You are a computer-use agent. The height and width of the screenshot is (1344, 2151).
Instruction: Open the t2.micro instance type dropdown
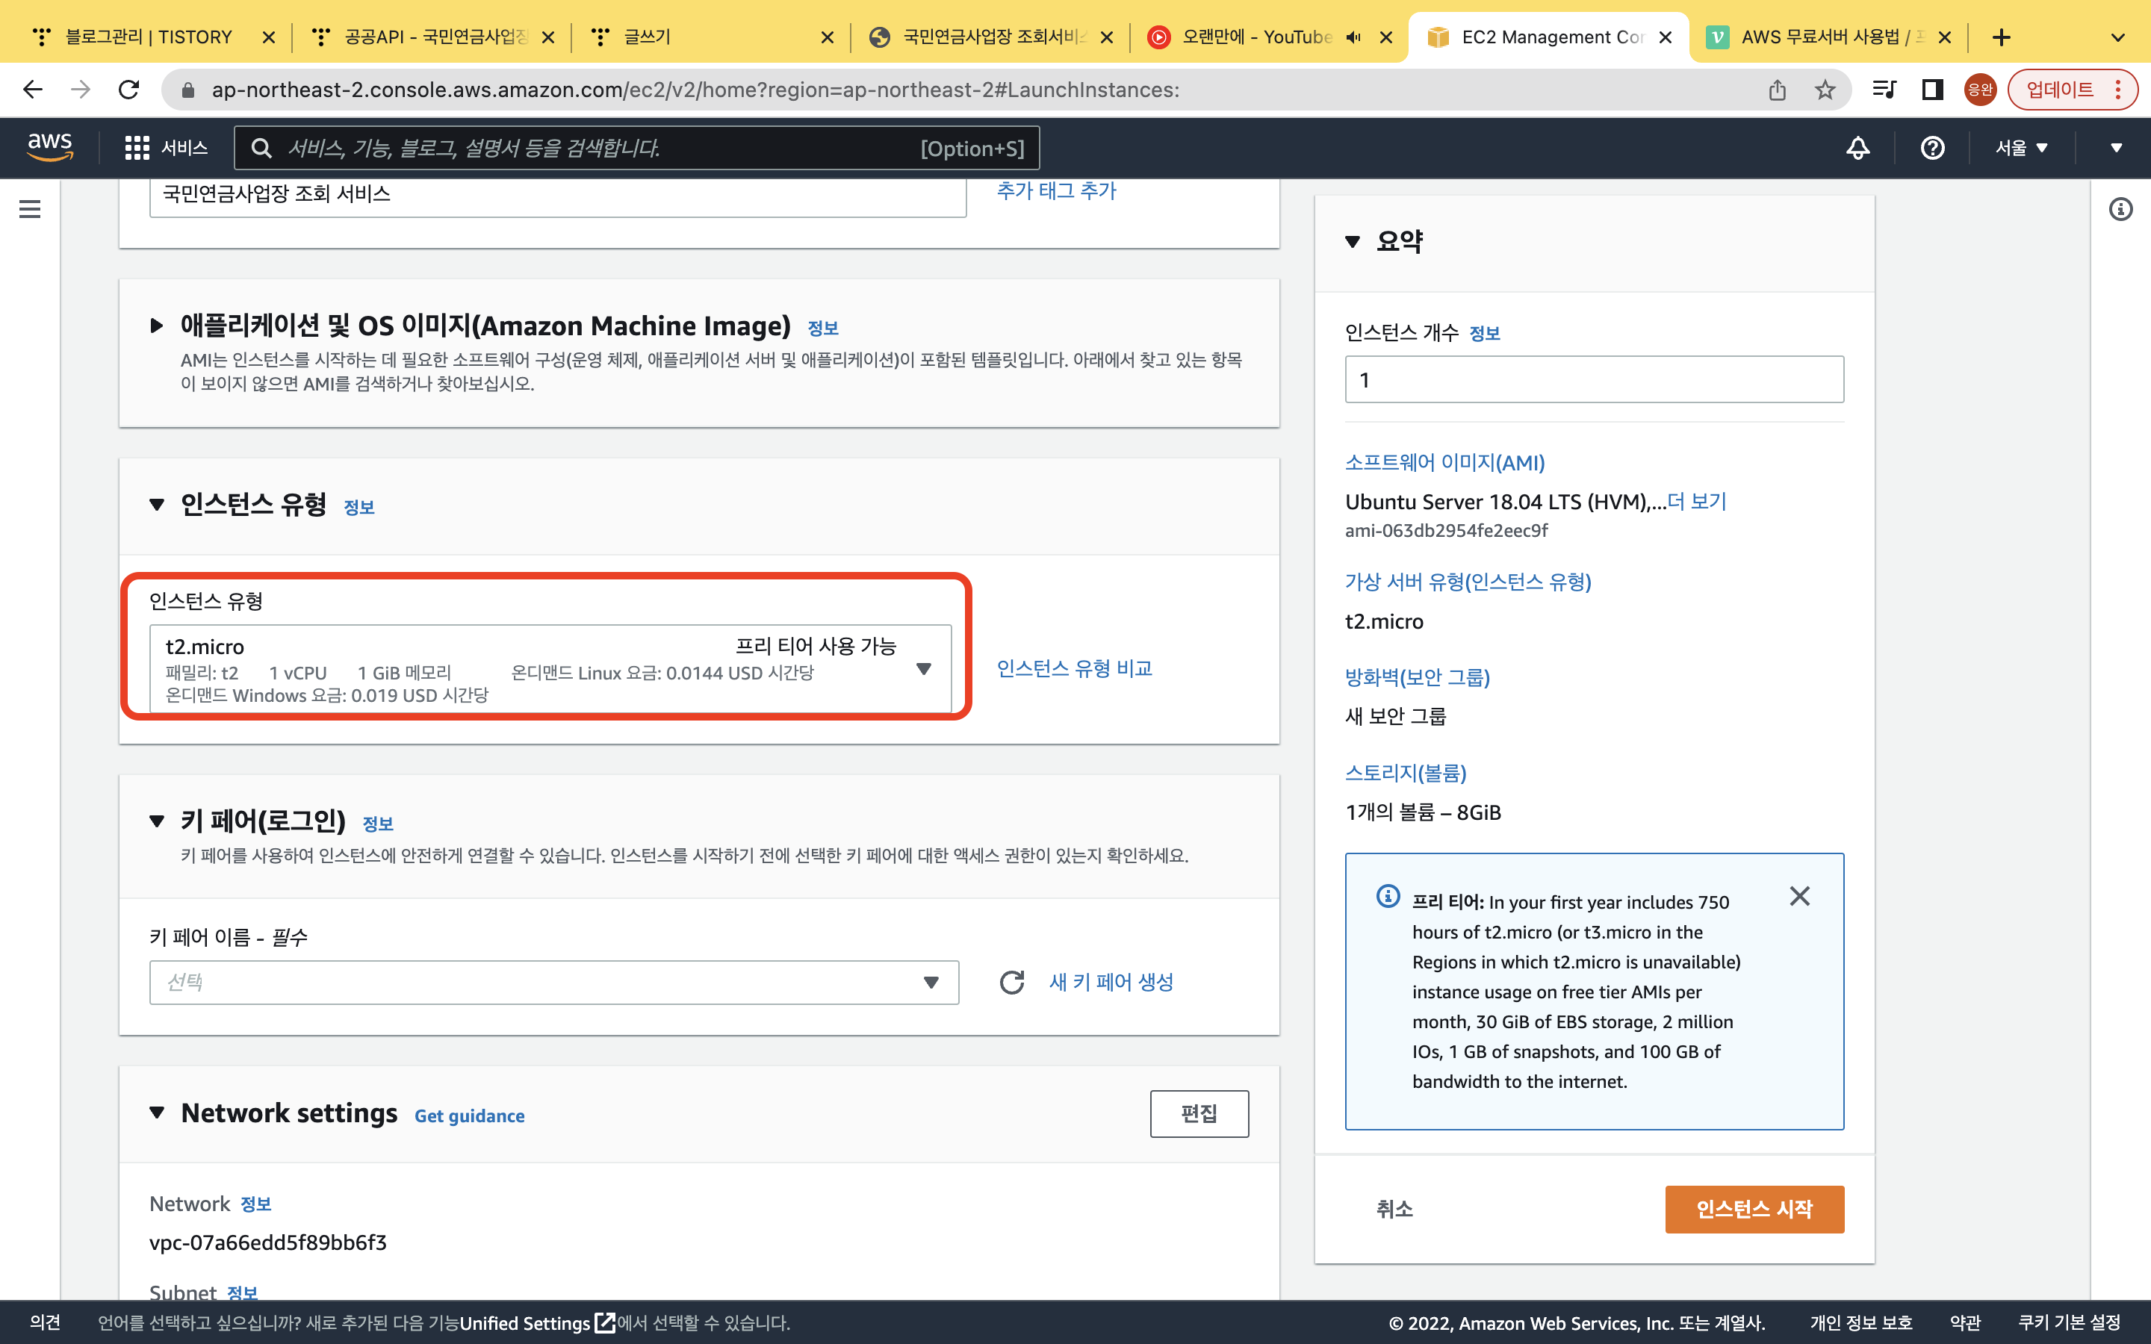pyautogui.click(x=549, y=669)
